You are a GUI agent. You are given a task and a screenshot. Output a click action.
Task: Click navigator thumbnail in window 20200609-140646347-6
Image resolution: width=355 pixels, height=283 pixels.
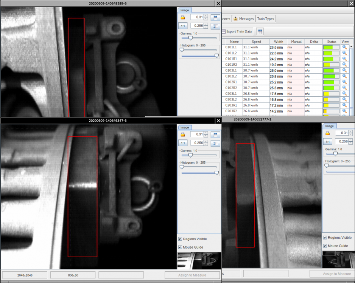coord(199,260)
